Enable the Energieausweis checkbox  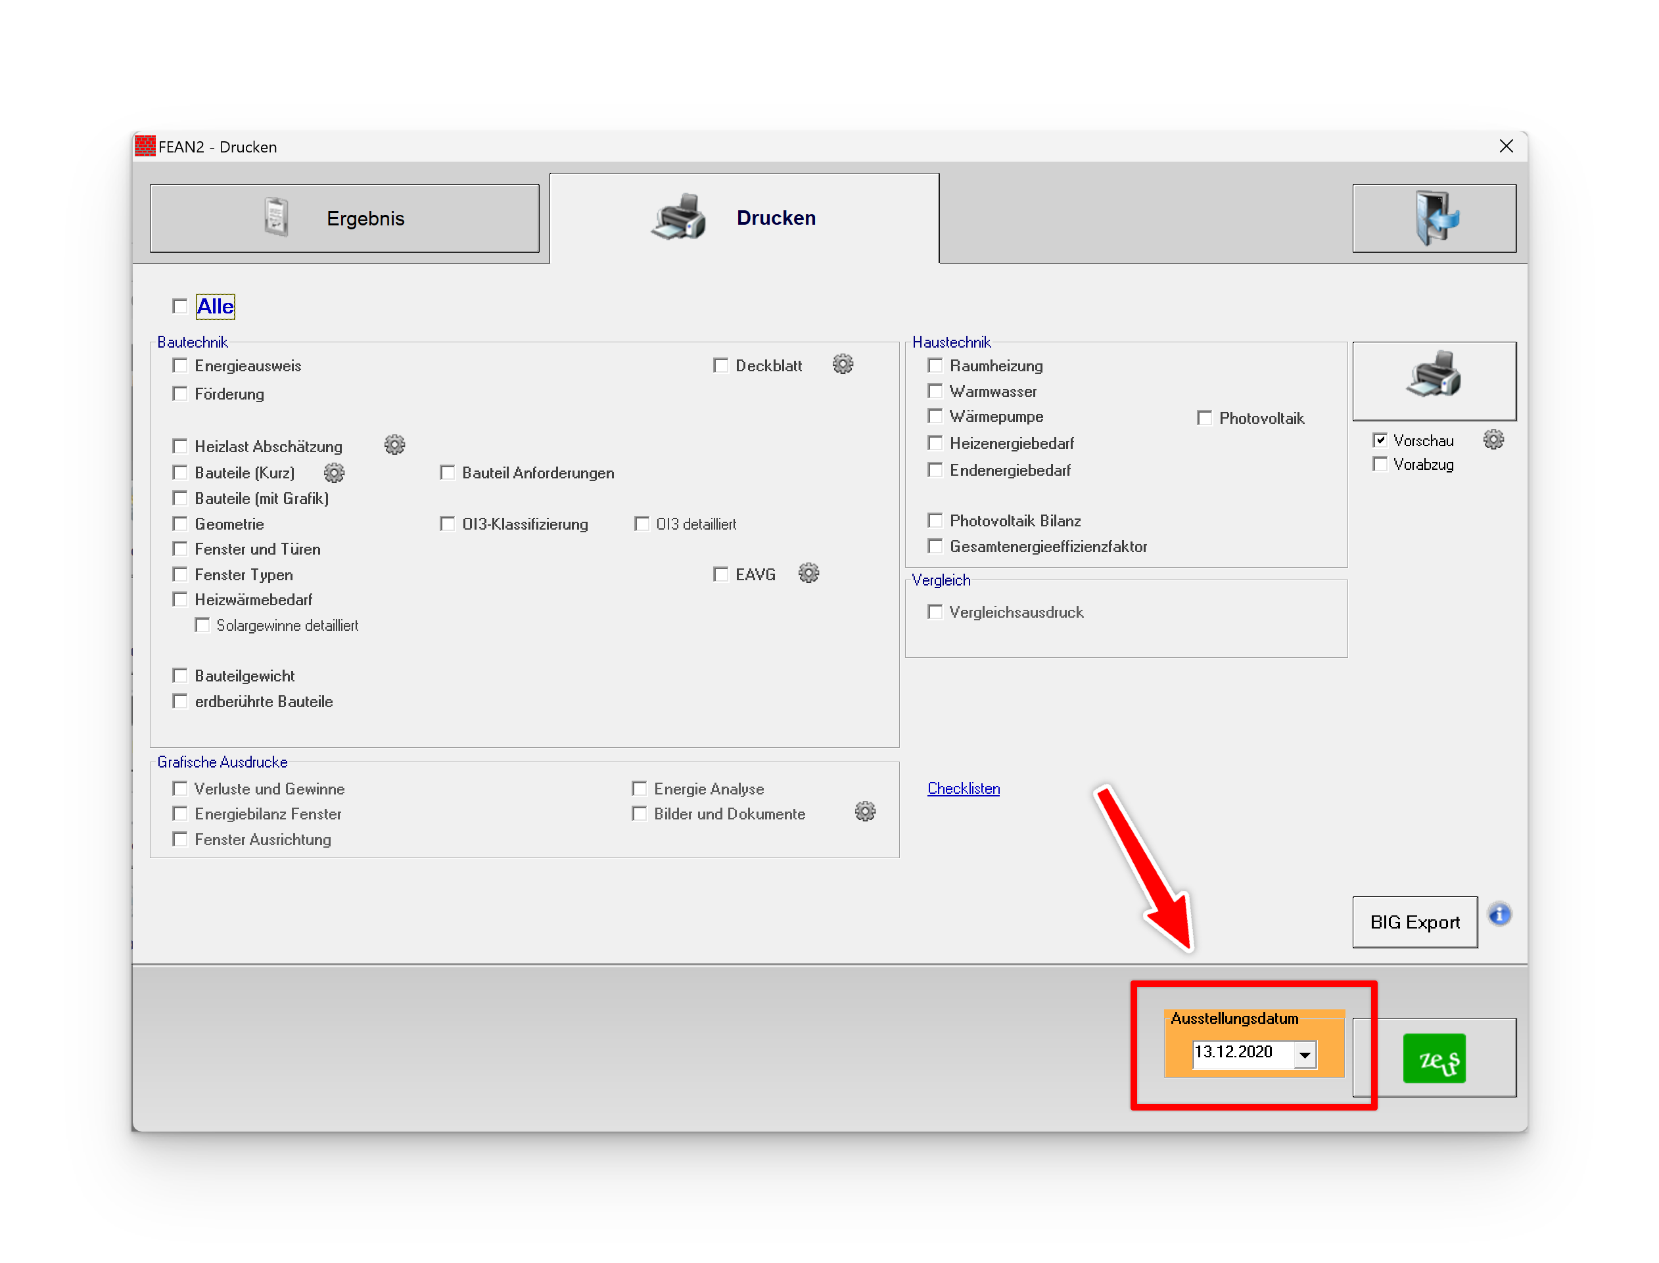click(x=179, y=366)
